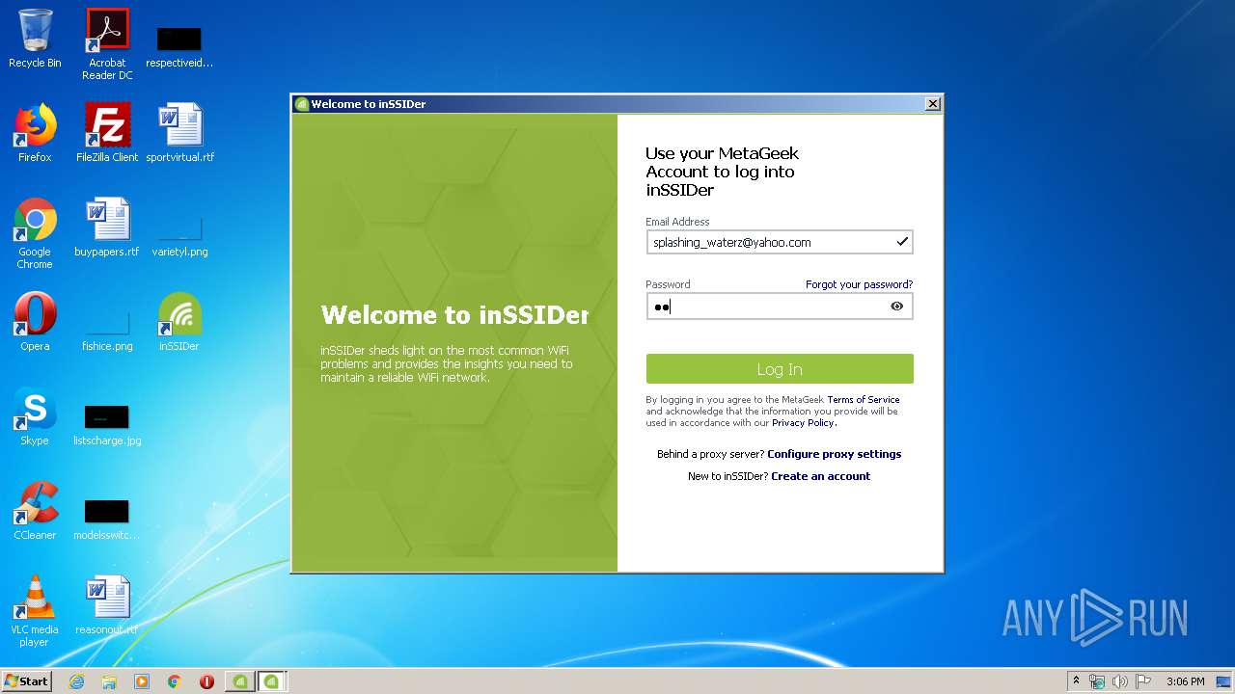Close the Welcome to inSSIDer window

(932, 104)
